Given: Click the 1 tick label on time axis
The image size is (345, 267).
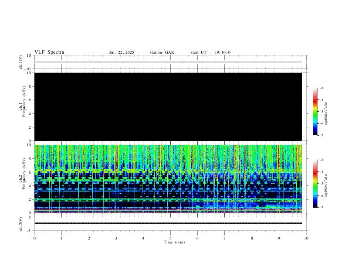Looking at the screenshot, I should 61,238.
